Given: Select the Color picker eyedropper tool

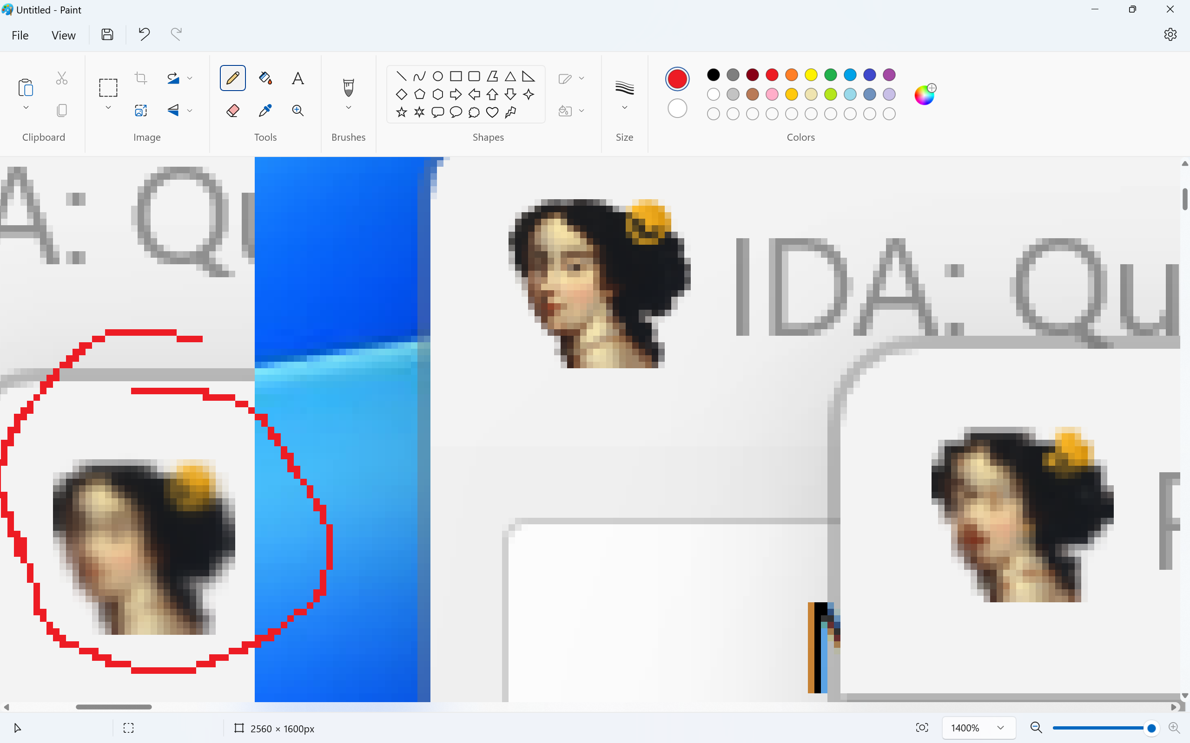Looking at the screenshot, I should coord(265,111).
